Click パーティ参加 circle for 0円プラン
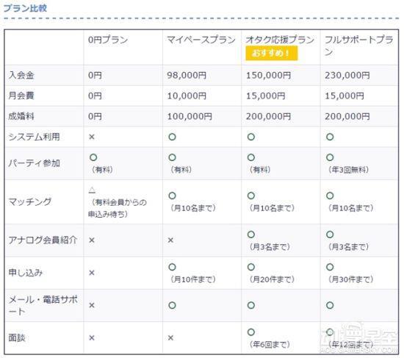The image size is (404, 358). [x=93, y=157]
